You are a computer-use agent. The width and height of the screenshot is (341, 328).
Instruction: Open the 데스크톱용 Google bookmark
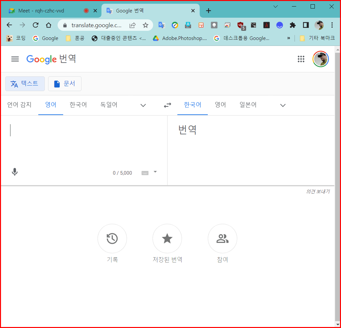pyautogui.click(x=242, y=38)
